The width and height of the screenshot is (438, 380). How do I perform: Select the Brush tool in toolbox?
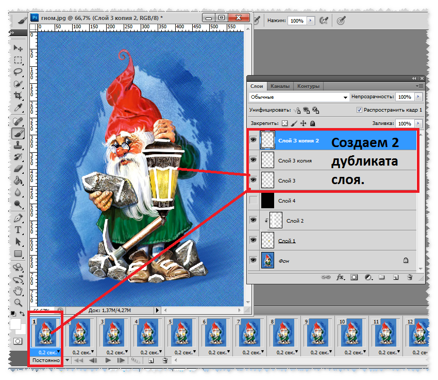coord(18,133)
